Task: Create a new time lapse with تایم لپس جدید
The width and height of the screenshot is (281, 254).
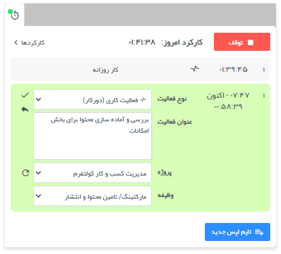Action: pyautogui.click(x=238, y=232)
